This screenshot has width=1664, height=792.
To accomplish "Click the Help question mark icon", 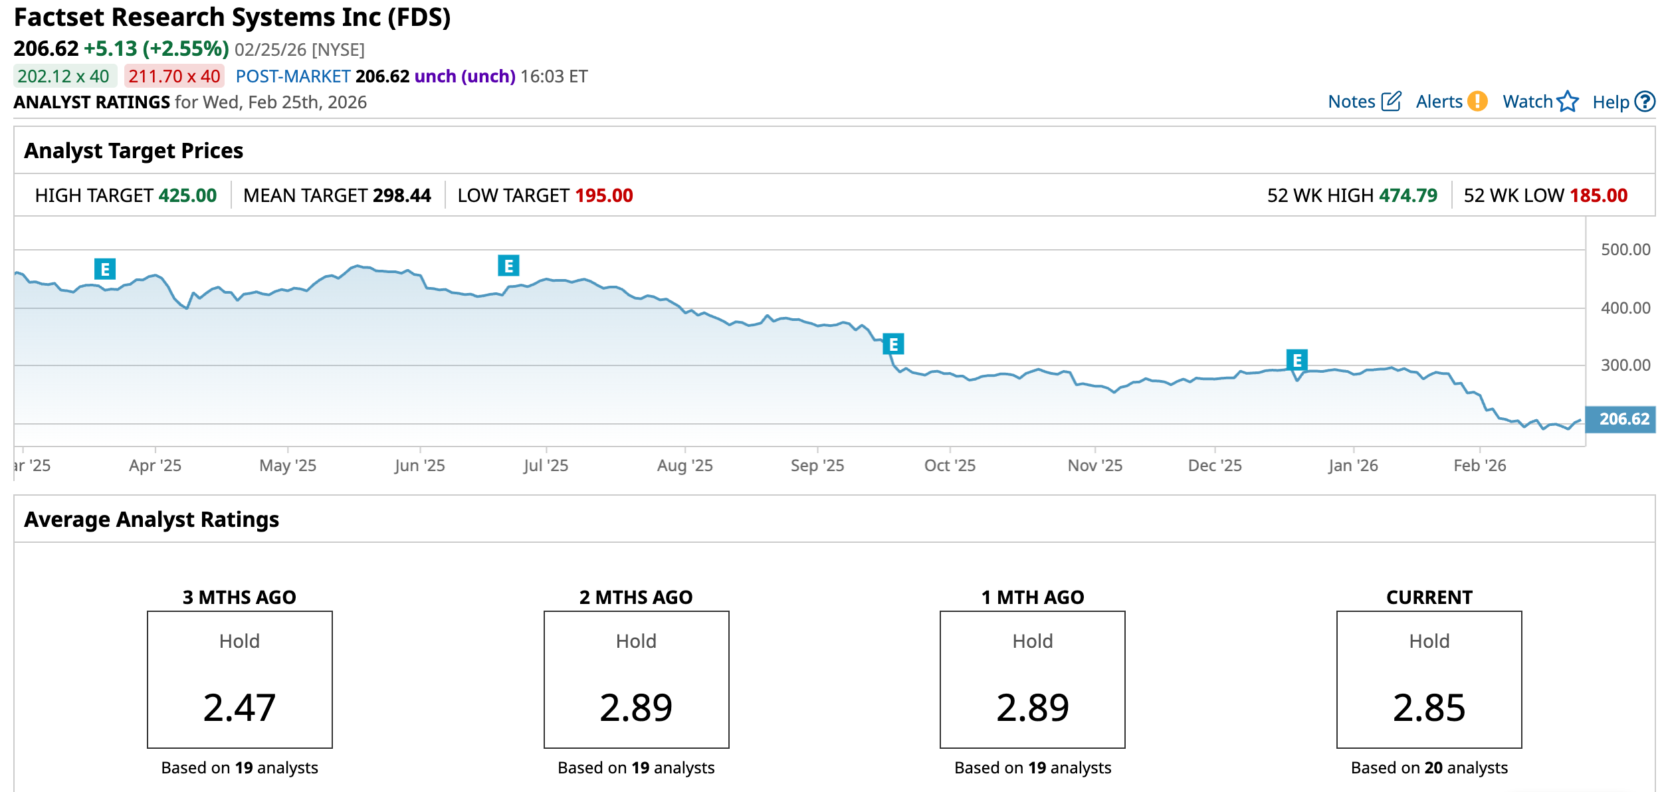I will pos(1645,101).
